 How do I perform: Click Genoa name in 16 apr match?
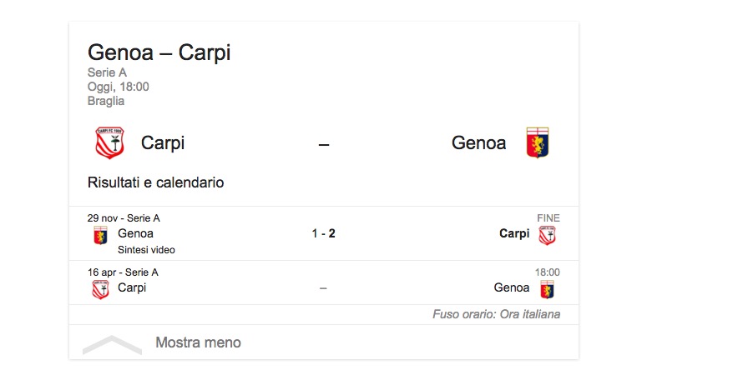click(x=512, y=287)
